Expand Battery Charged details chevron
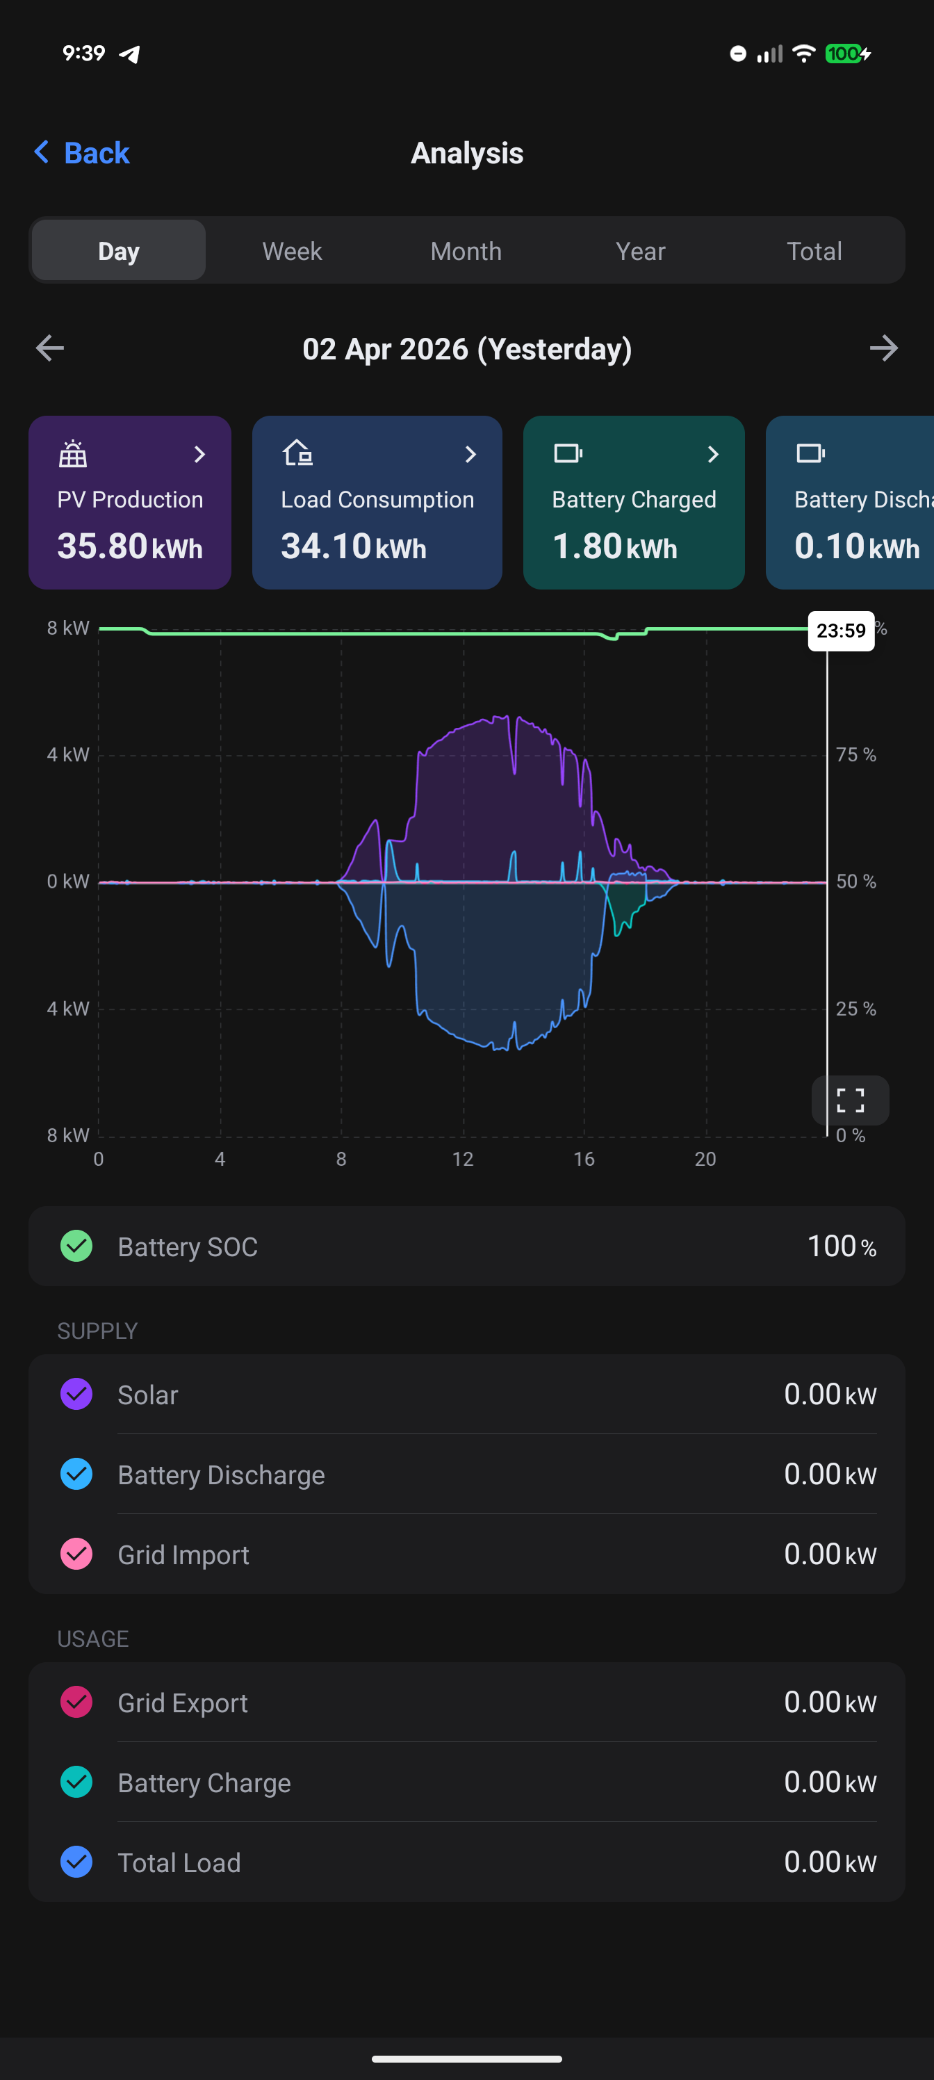934x2080 pixels. (713, 455)
